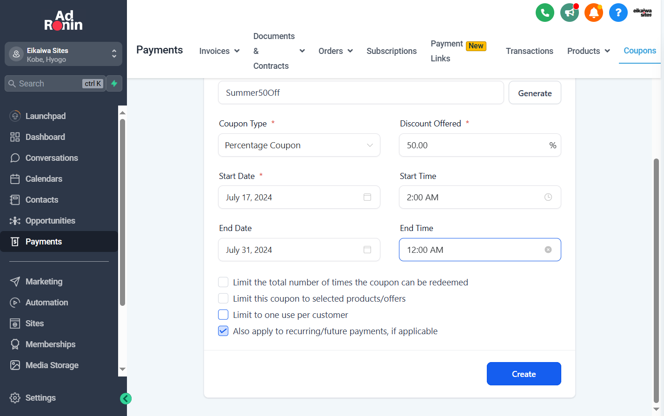This screenshot has width=664, height=416.
Task: Open Launchpad in the sidebar
Action: click(x=59, y=116)
